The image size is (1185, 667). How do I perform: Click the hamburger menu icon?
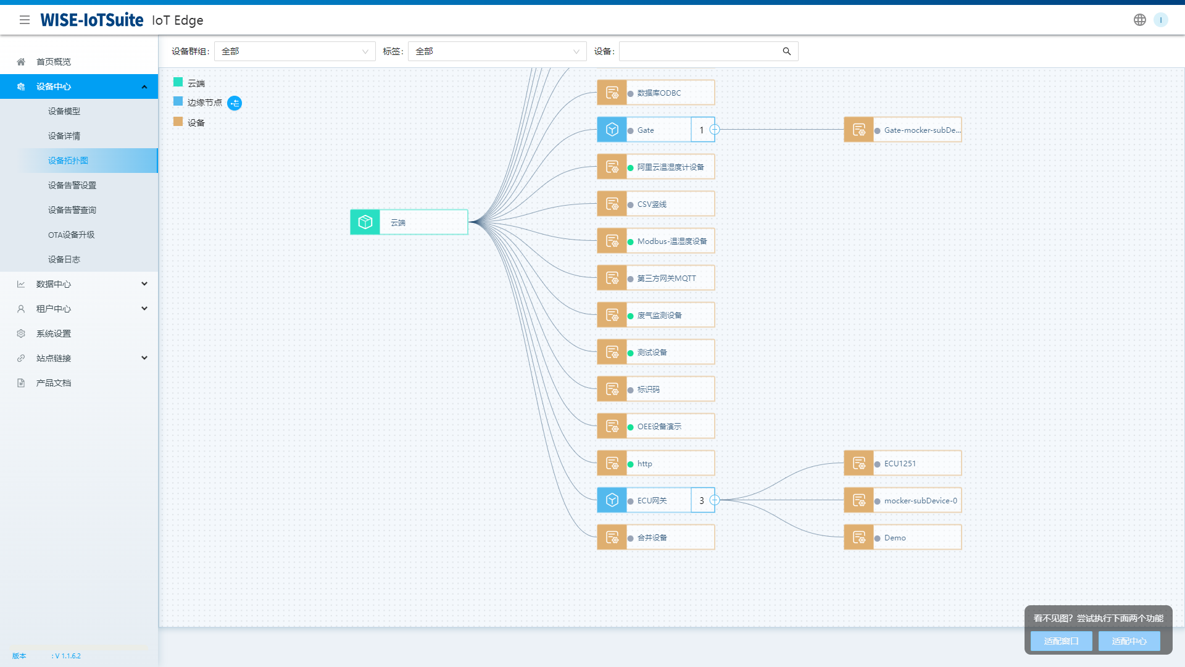click(x=25, y=20)
